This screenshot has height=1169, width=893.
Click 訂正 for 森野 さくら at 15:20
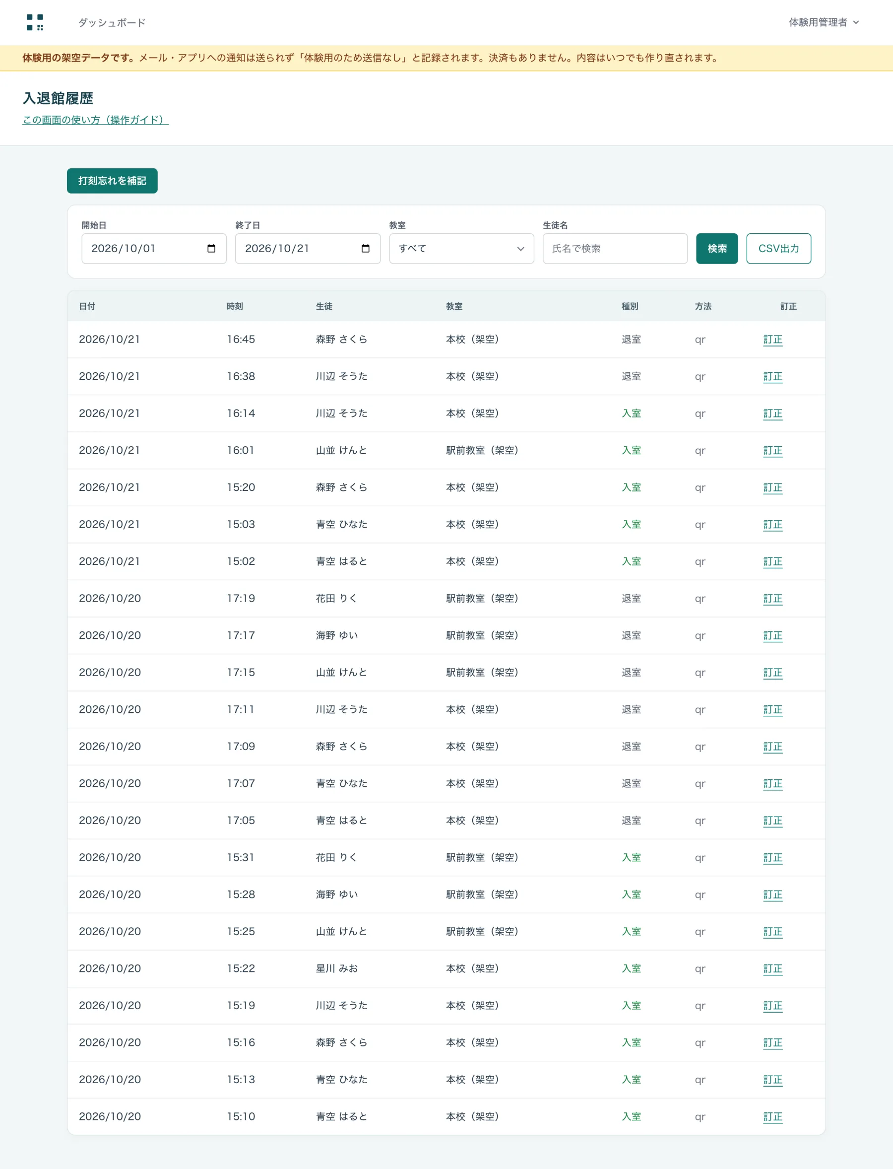pyautogui.click(x=773, y=487)
